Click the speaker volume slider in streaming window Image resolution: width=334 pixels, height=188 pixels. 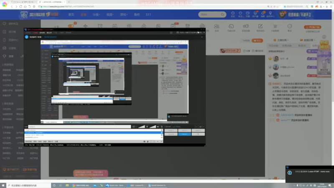pyautogui.click(x=152, y=127)
